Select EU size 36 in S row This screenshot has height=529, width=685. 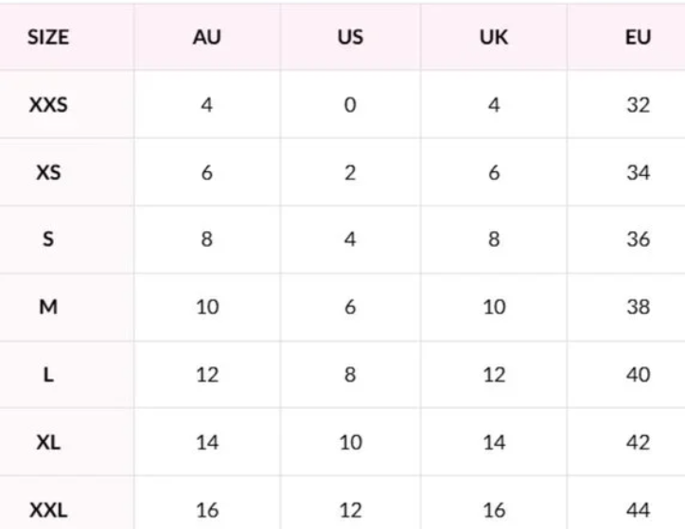[639, 240]
